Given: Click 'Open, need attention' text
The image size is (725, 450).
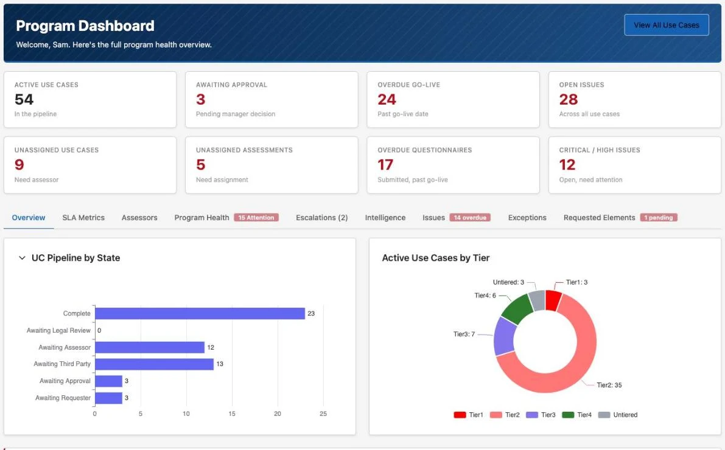Looking at the screenshot, I should click(x=590, y=180).
